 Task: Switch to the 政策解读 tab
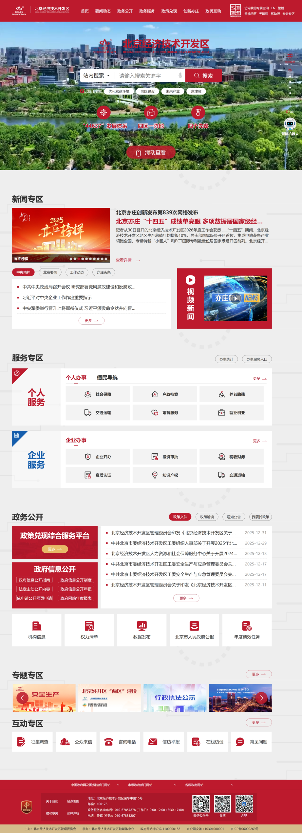click(x=207, y=517)
